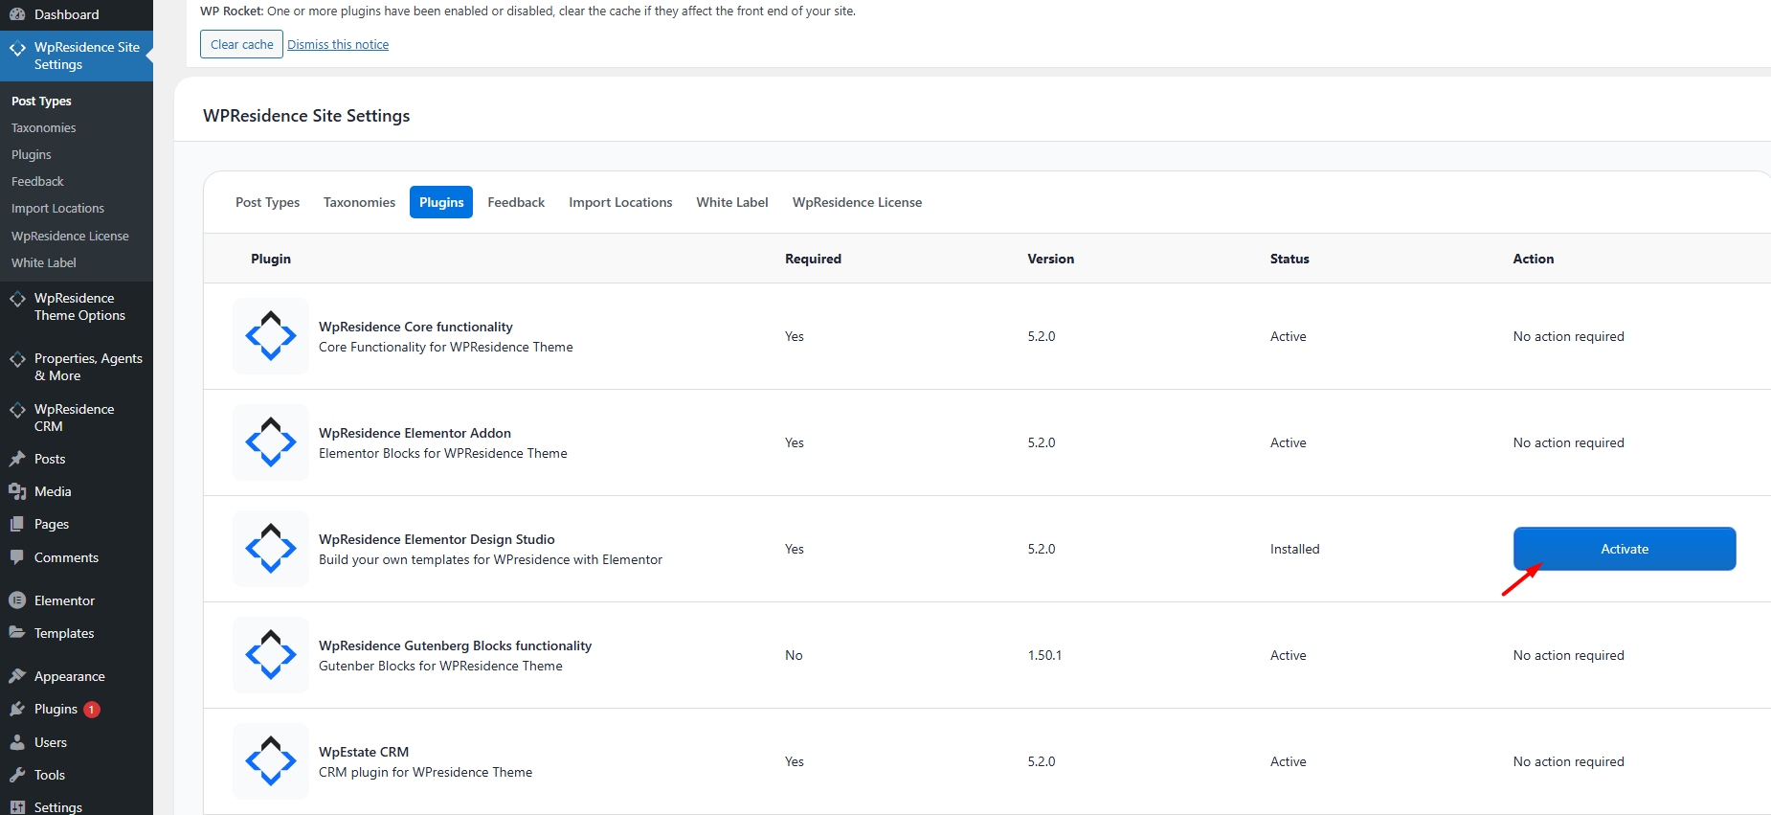
Task: Click the Appearance paintbrush icon
Action: click(x=17, y=676)
